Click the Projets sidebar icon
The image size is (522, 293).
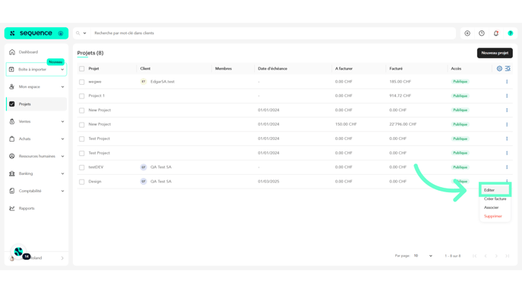(12, 104)
